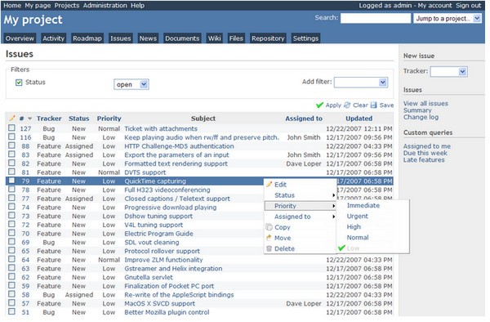Open the Files tab
Image resolution: width=490 pixels, height=322 pixels.
point(236,38)
